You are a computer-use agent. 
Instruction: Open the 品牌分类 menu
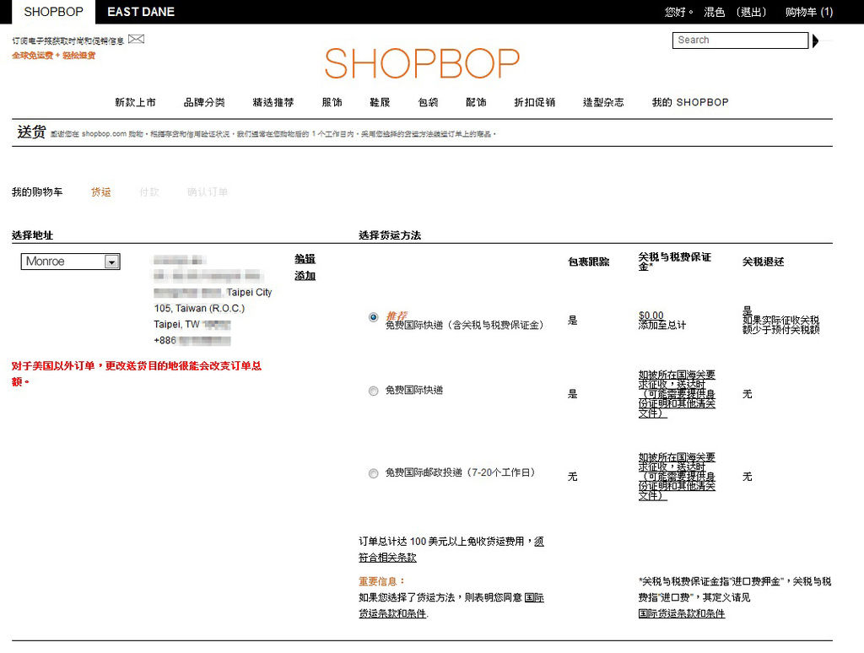tap(204, 102)
